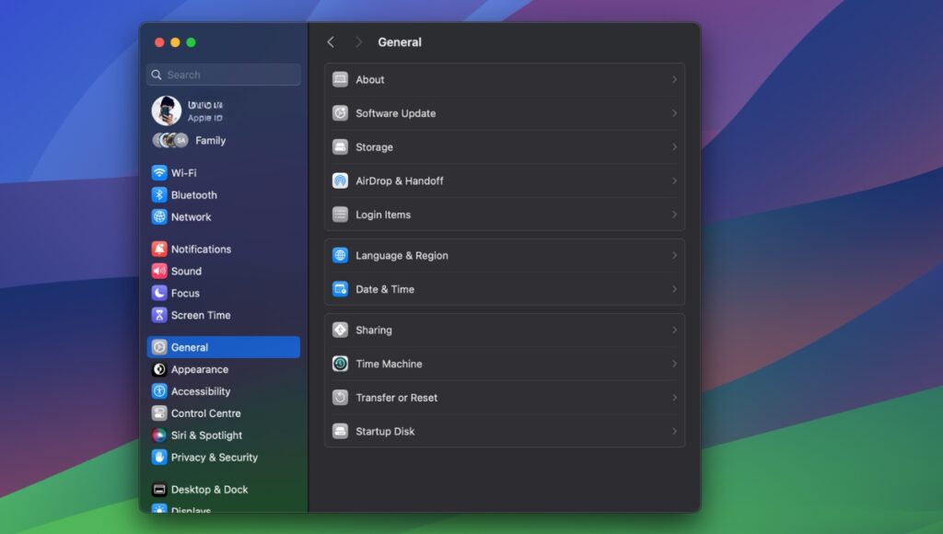Expand the Login Items chevron

(674, 215)
